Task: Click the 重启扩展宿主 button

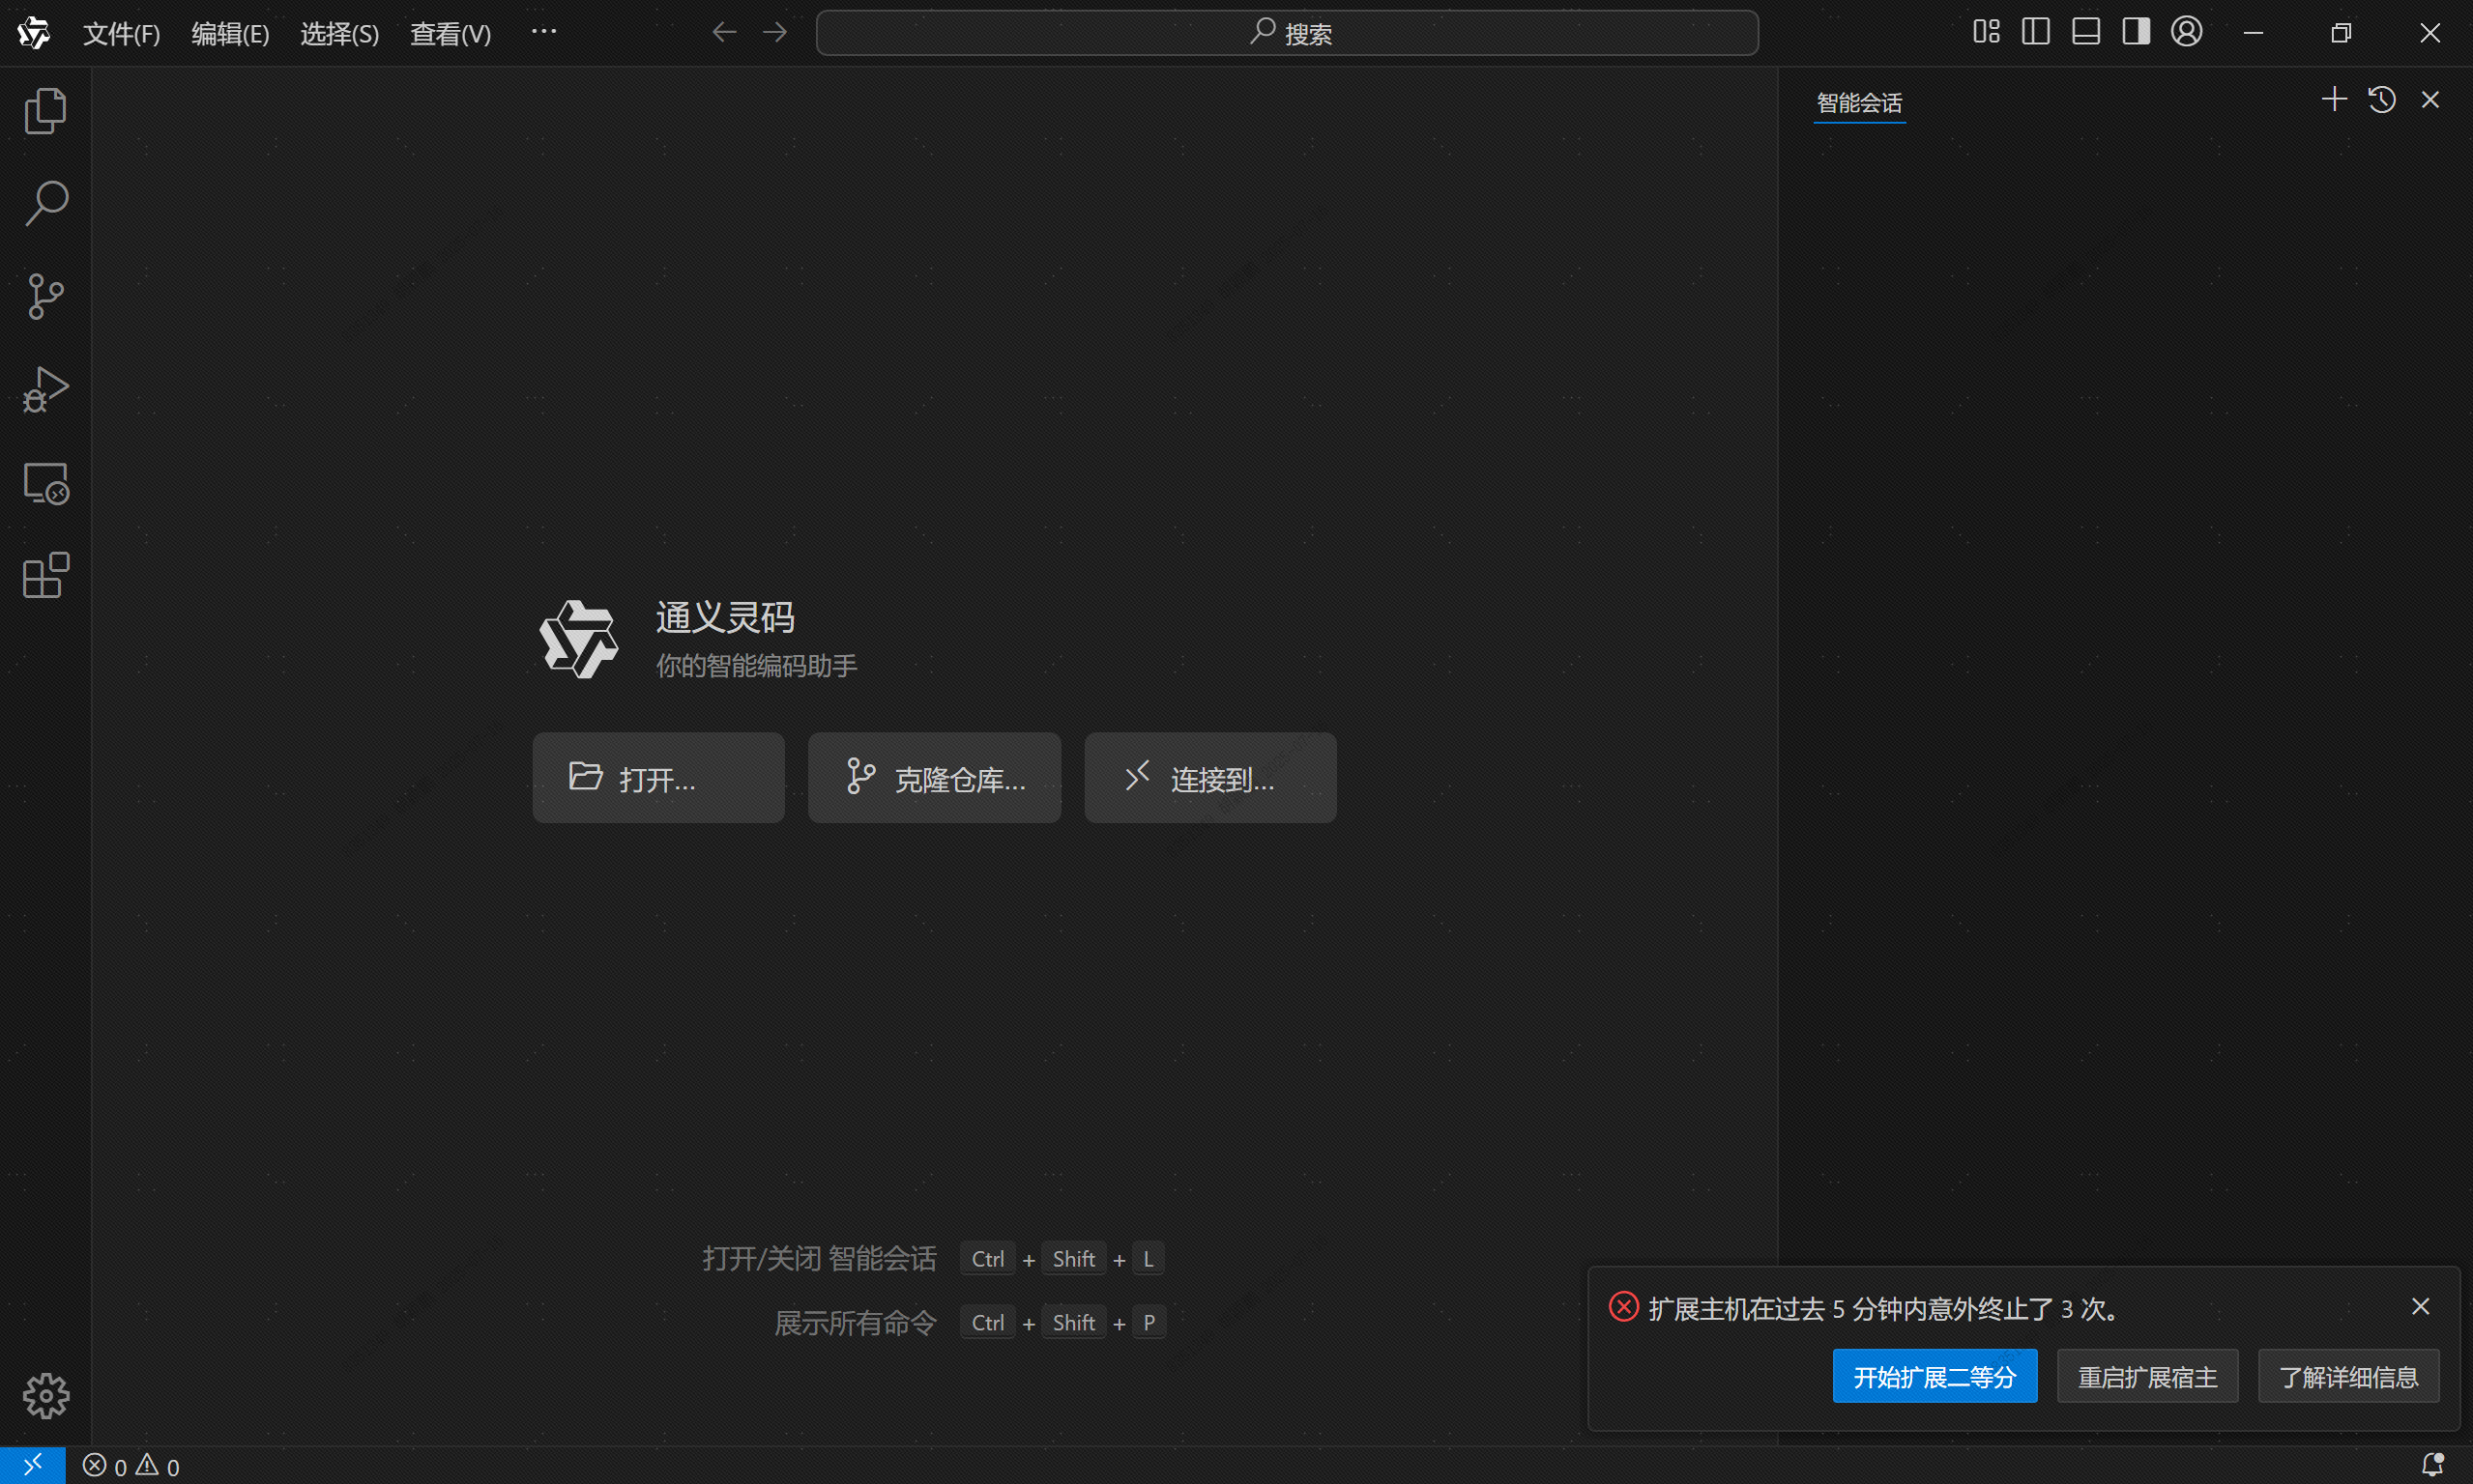Action: point(2147,1377)
